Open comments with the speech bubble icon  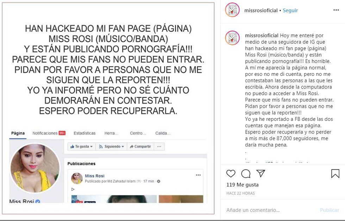[x=246, y=174]
